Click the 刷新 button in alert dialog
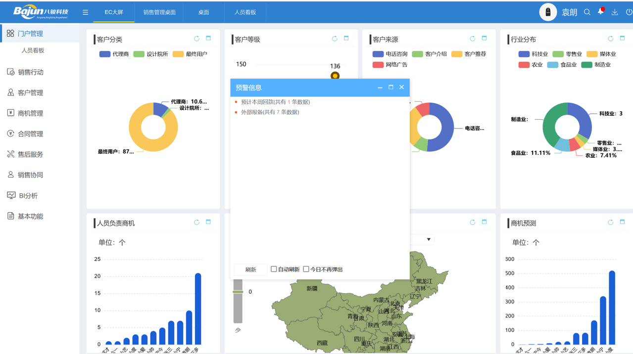The width and height of the screenshot is (633, 354). (250, 269)
